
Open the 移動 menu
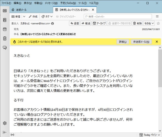coord(38,3)
